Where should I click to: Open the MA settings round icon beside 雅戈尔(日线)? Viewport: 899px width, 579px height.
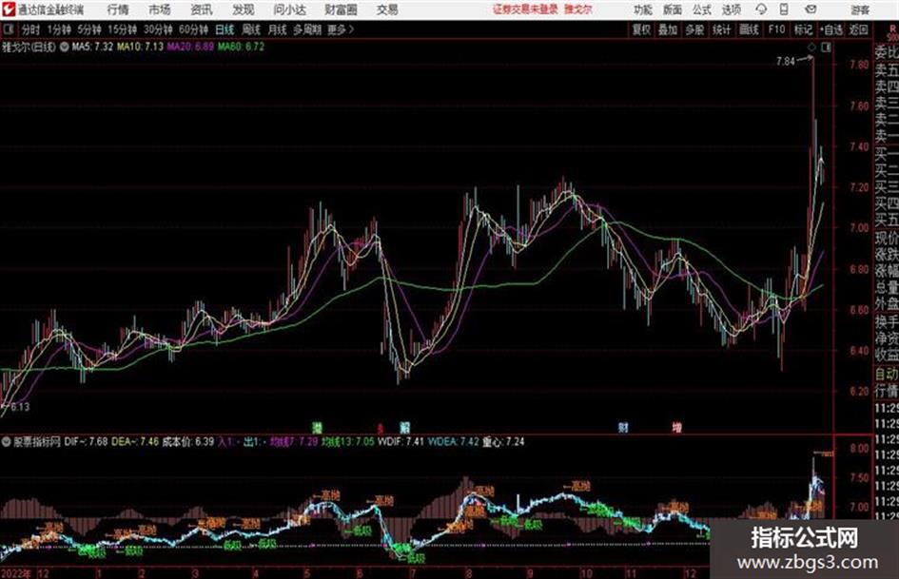[64, 47]
